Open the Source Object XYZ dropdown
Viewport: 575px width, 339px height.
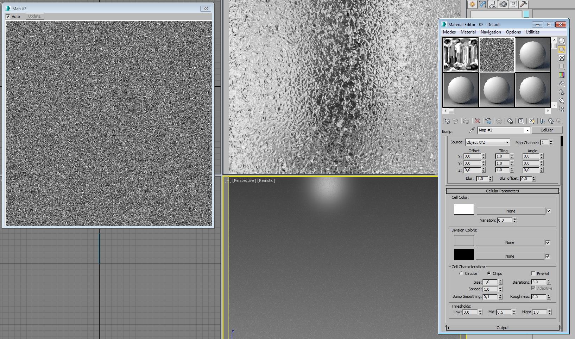487,142
